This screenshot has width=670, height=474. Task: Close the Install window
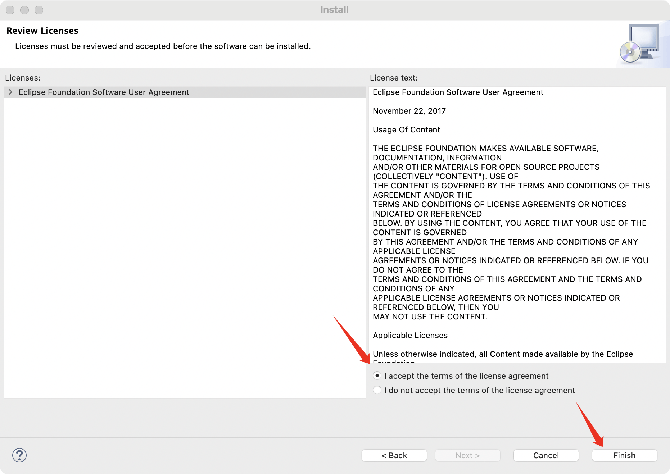pos(10,10)
